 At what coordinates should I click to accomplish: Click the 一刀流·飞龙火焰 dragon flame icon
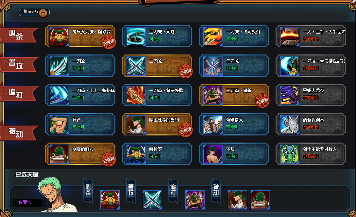pos(213,37)
